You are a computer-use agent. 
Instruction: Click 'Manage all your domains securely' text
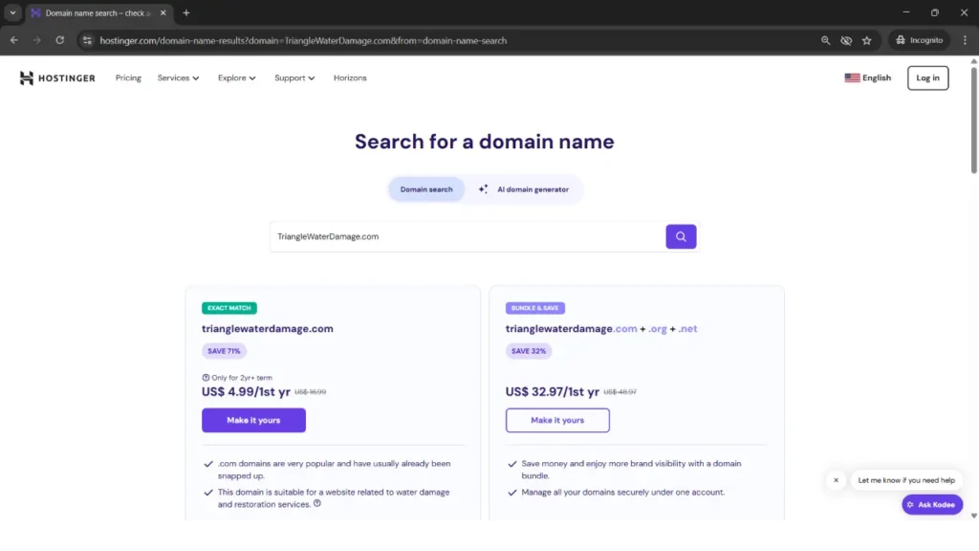coord(623,493)
